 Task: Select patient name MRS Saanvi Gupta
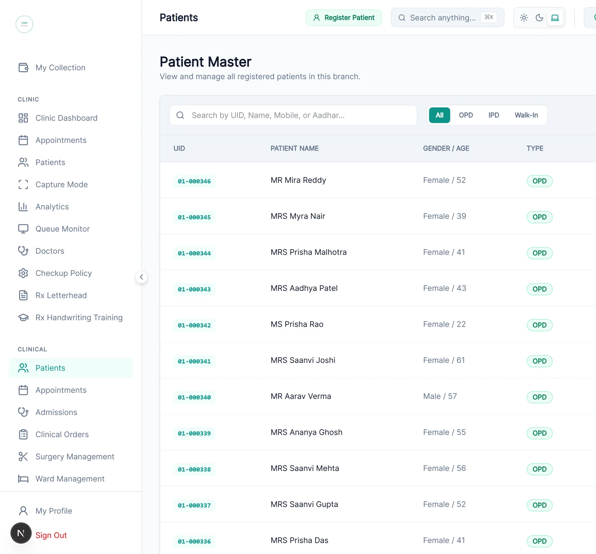tap(304, 505)
